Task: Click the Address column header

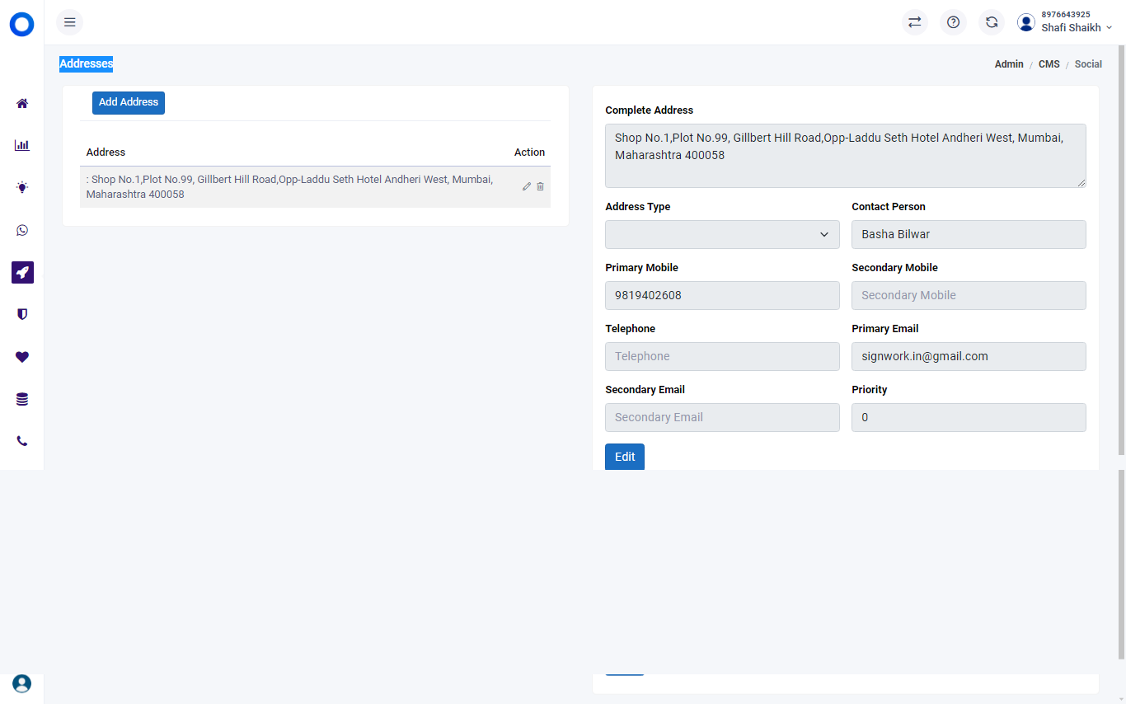Action: pyautogui.click(x=106, y=153)
